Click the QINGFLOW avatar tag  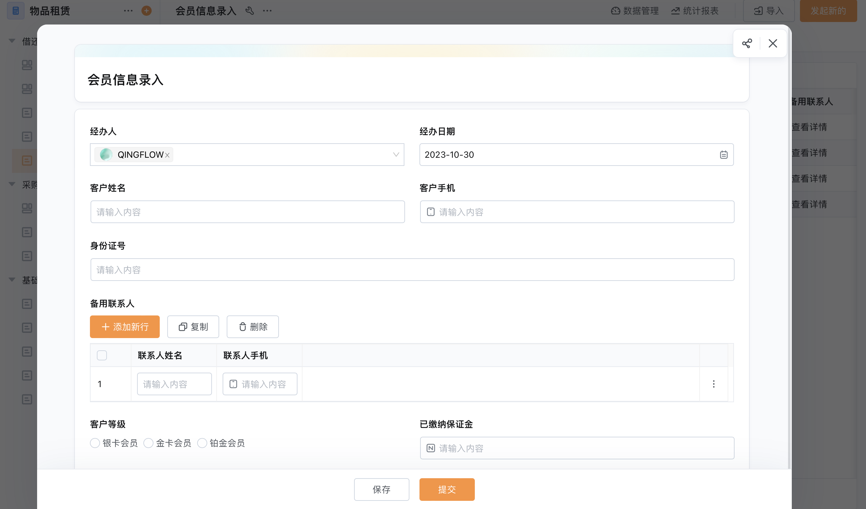[x=134, y=155]
